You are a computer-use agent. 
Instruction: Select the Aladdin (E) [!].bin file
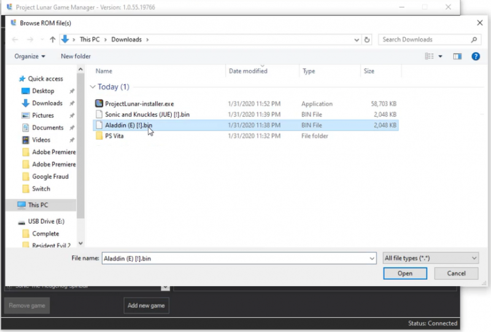coord(246,125)
